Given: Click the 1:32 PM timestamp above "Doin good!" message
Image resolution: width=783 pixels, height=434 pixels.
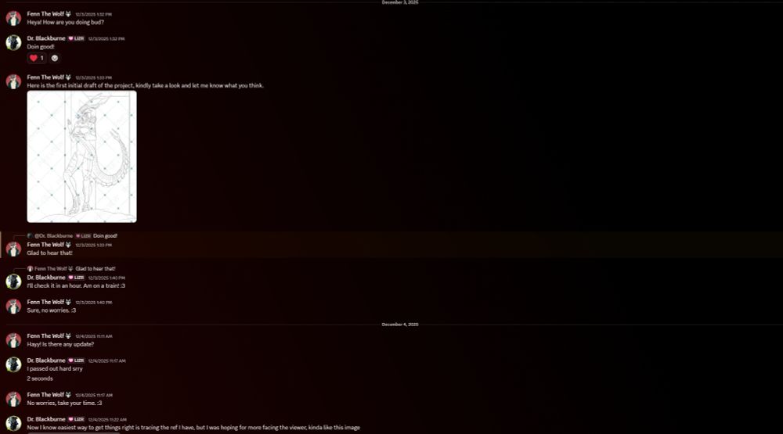Looking at the screenshot, I should (106, 39).
